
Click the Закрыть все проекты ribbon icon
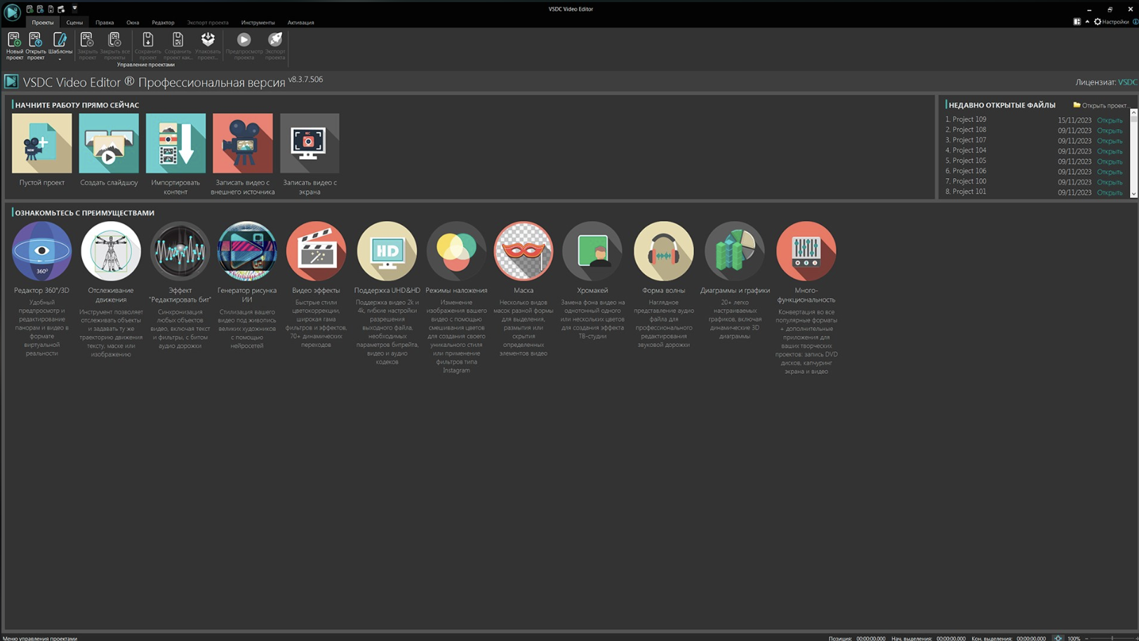(x=115, y=46)
